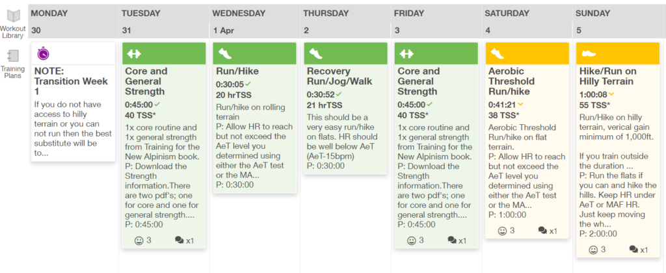
Task: Click Sunday's hiking boot icon
Action: pos(589,53)
